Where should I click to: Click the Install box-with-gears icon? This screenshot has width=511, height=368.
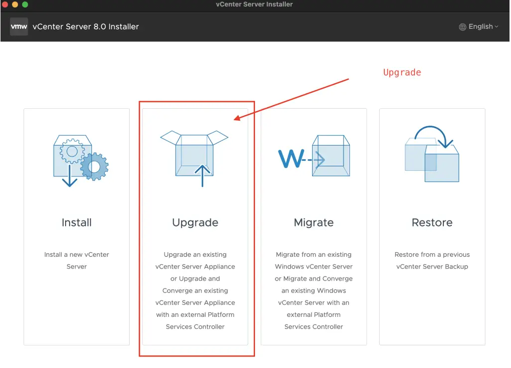click(81, 161)
